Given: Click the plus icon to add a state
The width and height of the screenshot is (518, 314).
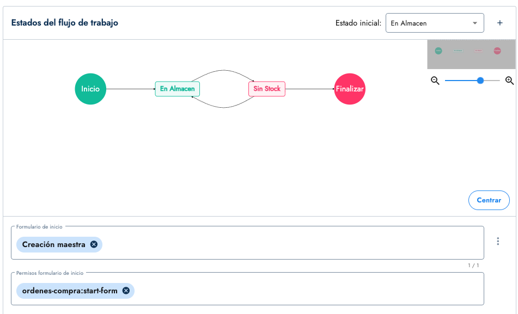Looking at the screenshot, I should pos(499,23).
